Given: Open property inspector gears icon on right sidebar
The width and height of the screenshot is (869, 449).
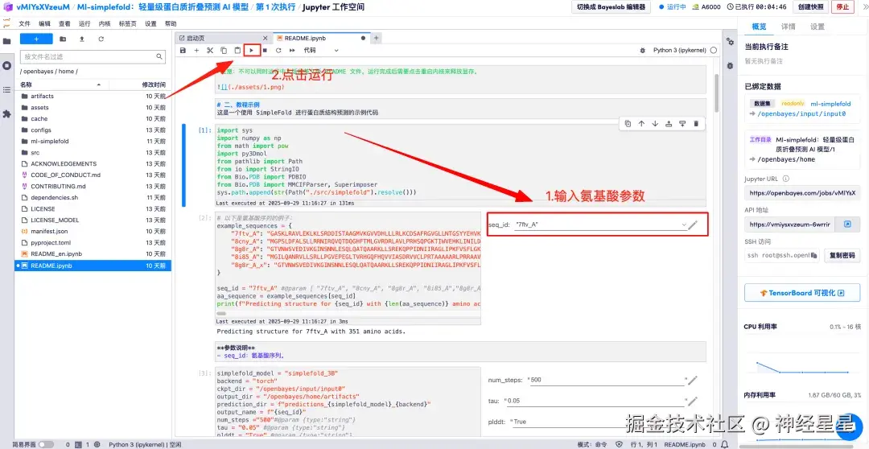Looking at the screenshot, I should click(730, 42).
